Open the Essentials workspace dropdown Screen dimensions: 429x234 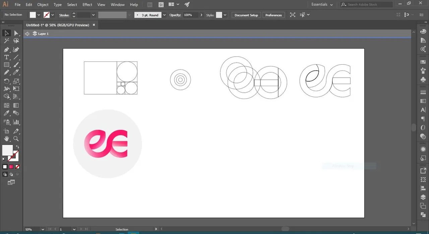[322, 5]
